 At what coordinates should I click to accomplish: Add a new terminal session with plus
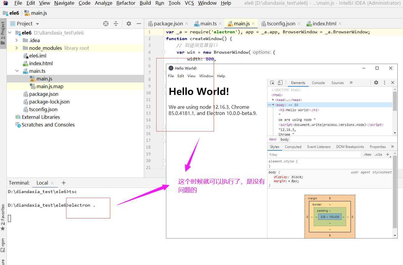pos(64,183)
